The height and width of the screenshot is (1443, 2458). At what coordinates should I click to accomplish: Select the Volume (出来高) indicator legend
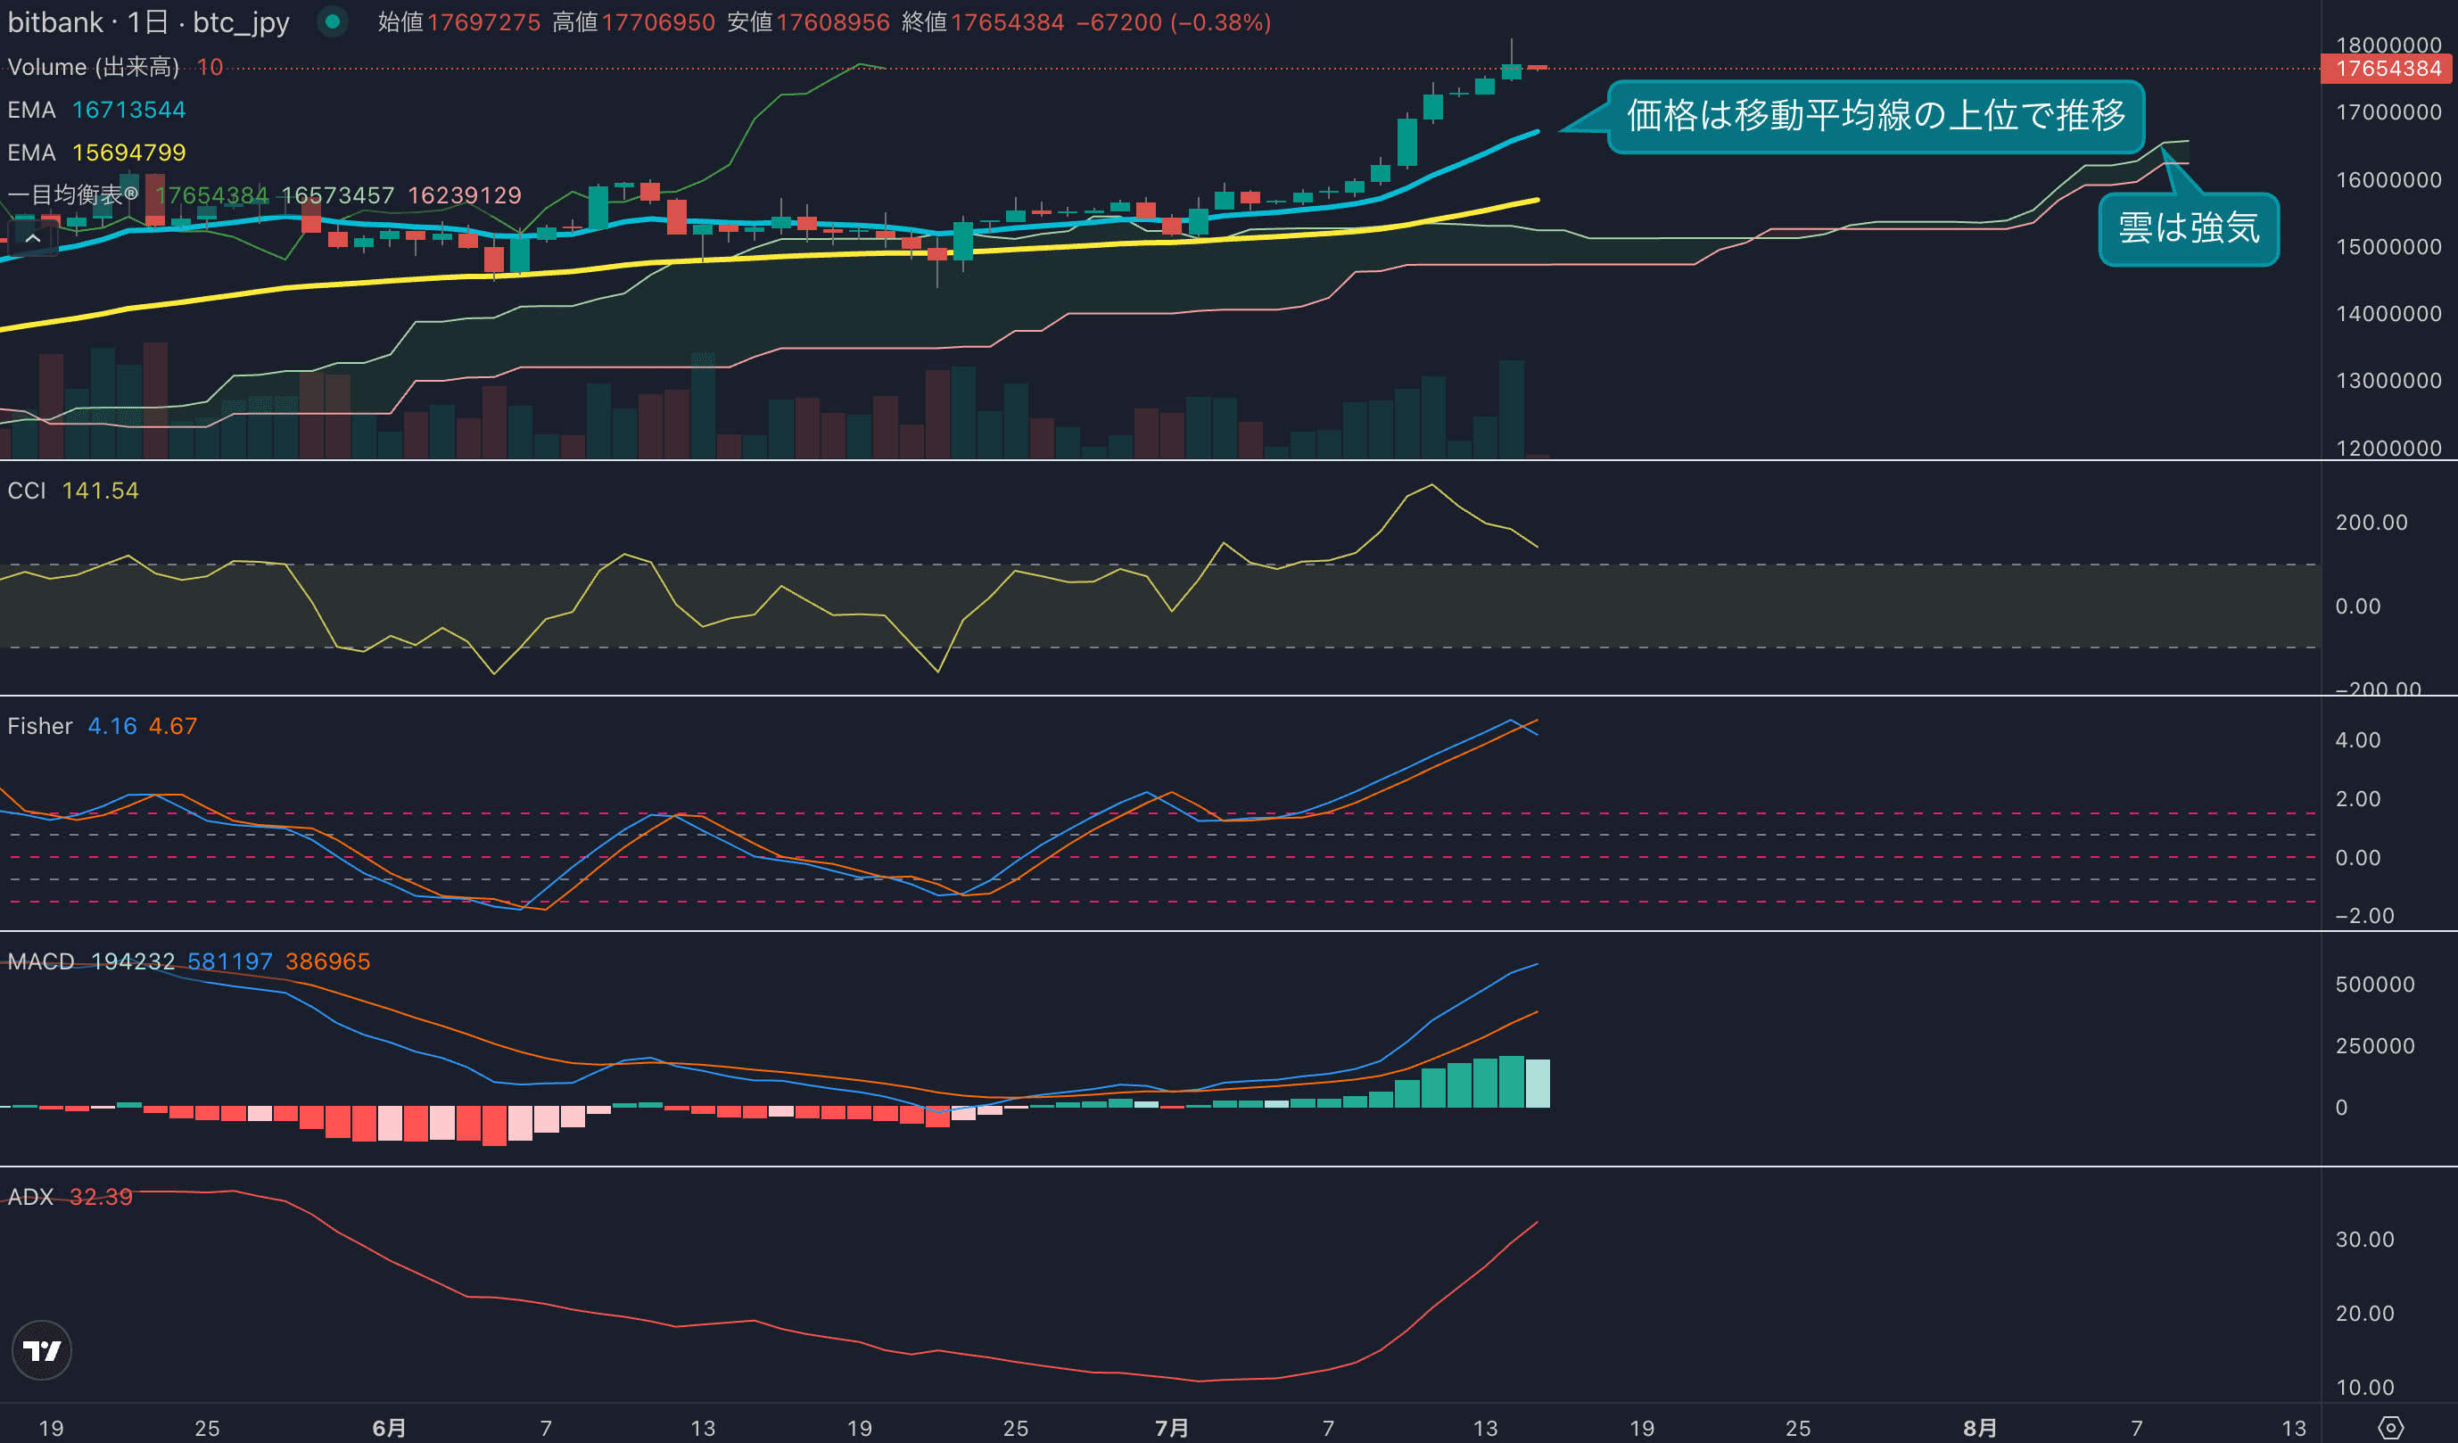(x=93, y=66)
